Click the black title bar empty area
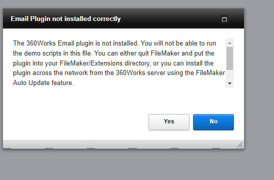 170,18
